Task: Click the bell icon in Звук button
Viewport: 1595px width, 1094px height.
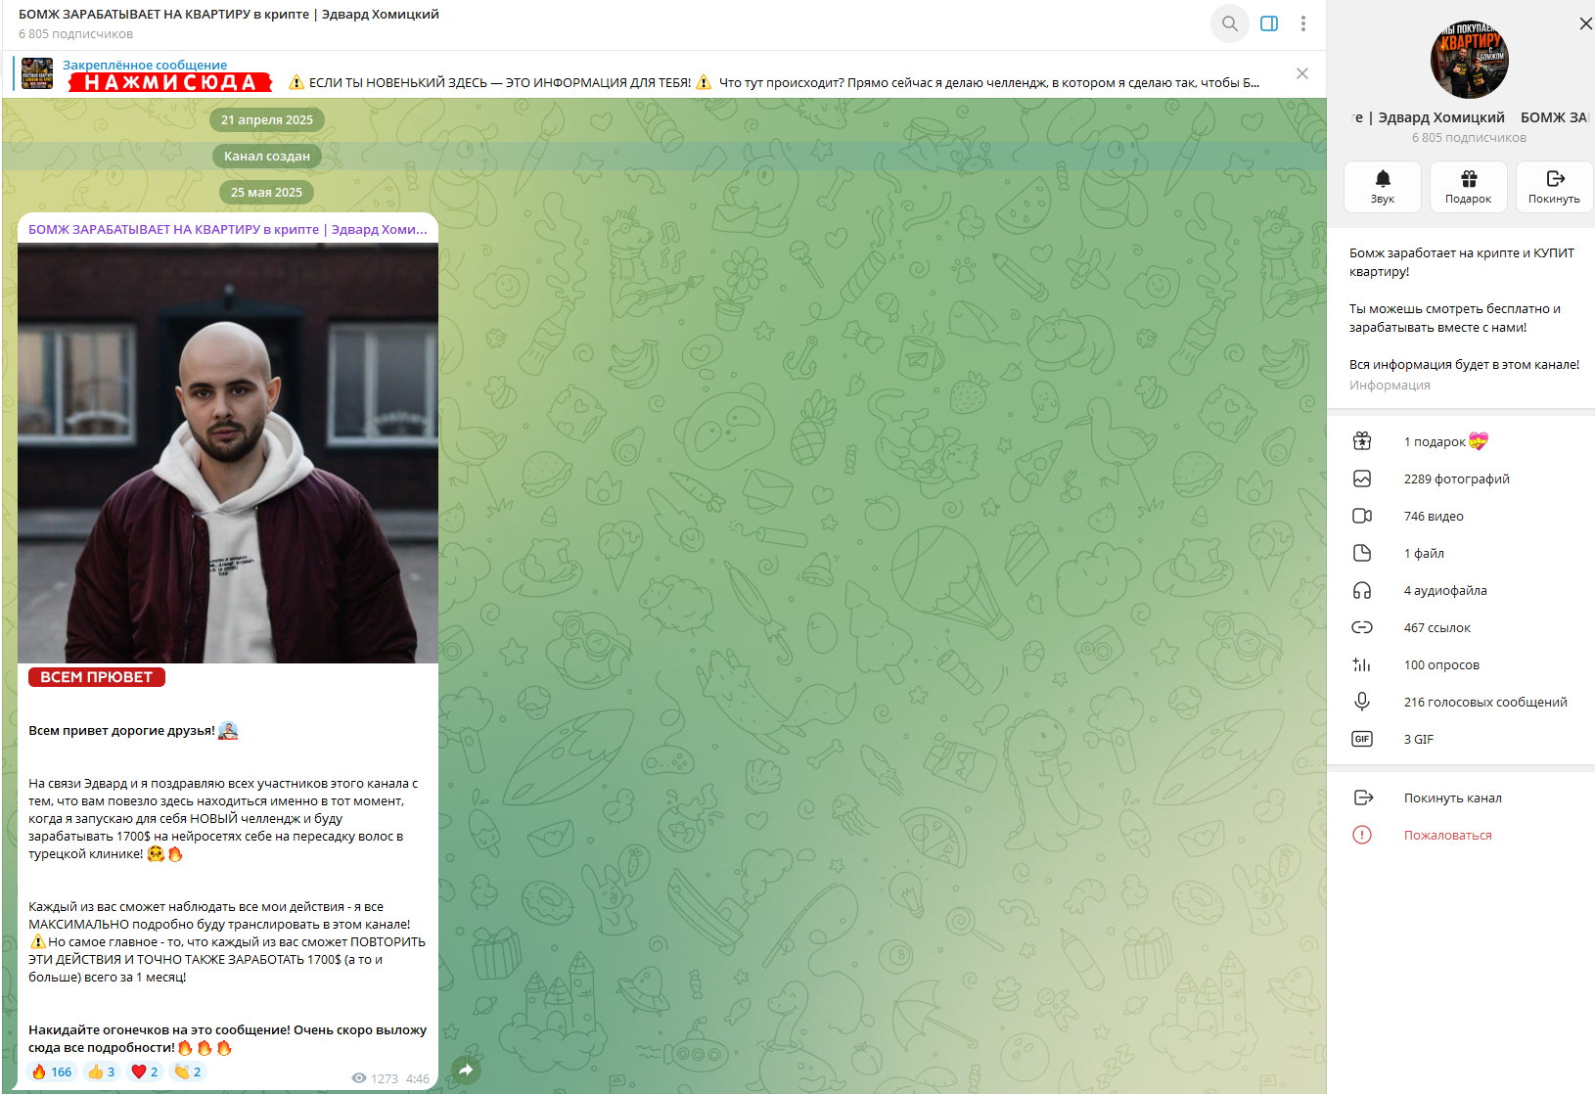Action: (x=1383, y=178)
